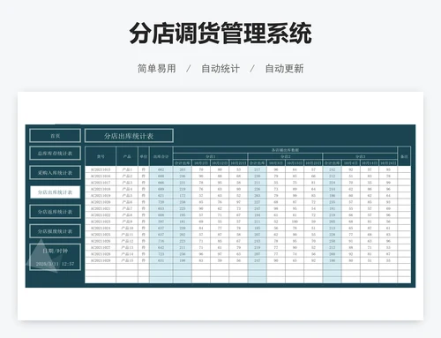
Task: Click the 件 unit cell in 产品1 row
Action: click(144, 169)
